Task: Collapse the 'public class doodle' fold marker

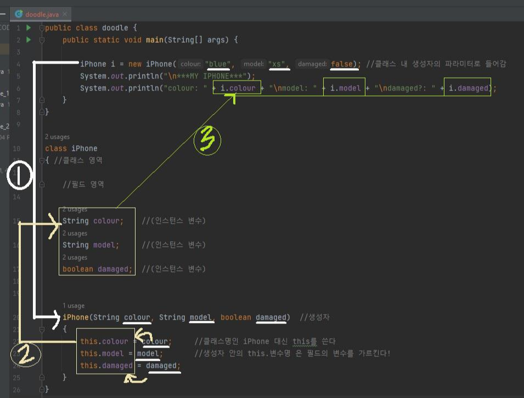Action: pos(42,28)
